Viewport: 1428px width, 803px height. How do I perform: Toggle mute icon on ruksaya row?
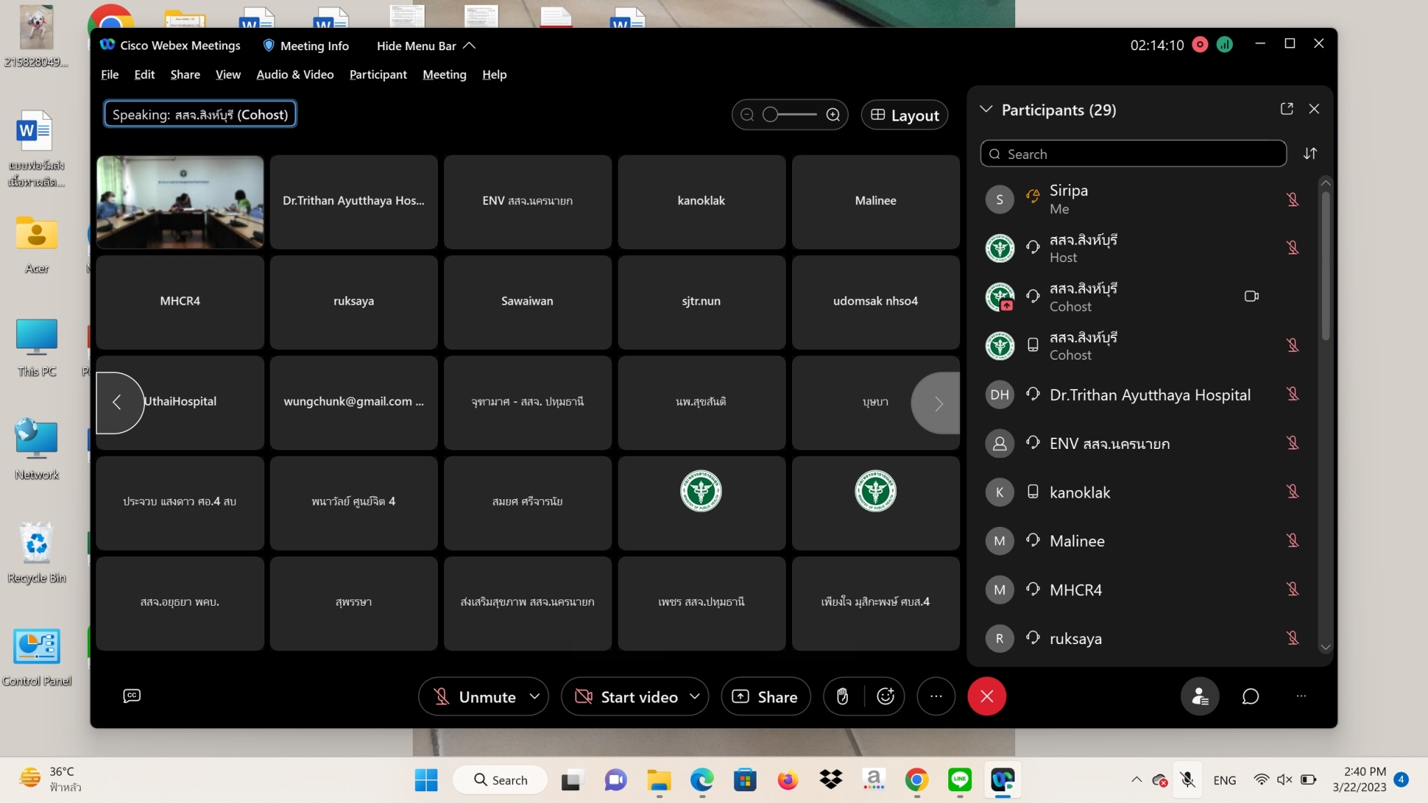[x=1292, y=638]
